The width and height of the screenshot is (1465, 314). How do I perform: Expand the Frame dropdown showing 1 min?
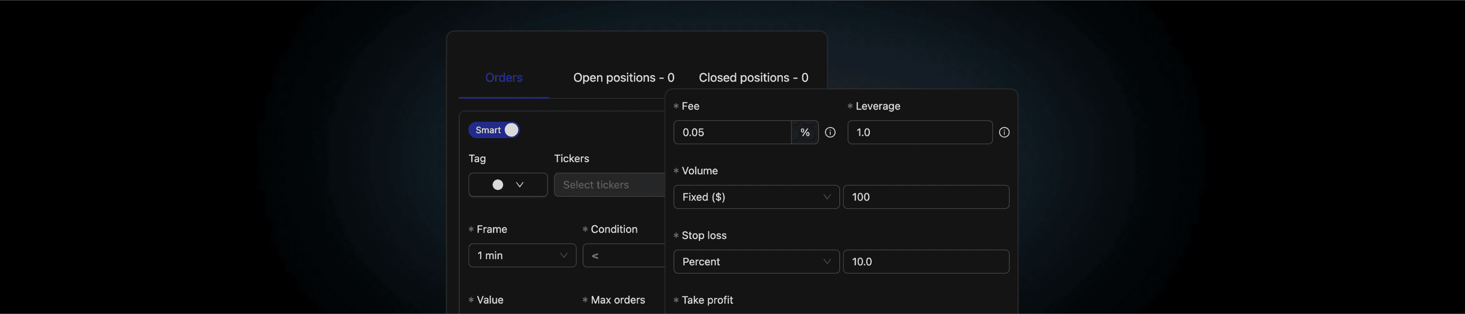522,255
